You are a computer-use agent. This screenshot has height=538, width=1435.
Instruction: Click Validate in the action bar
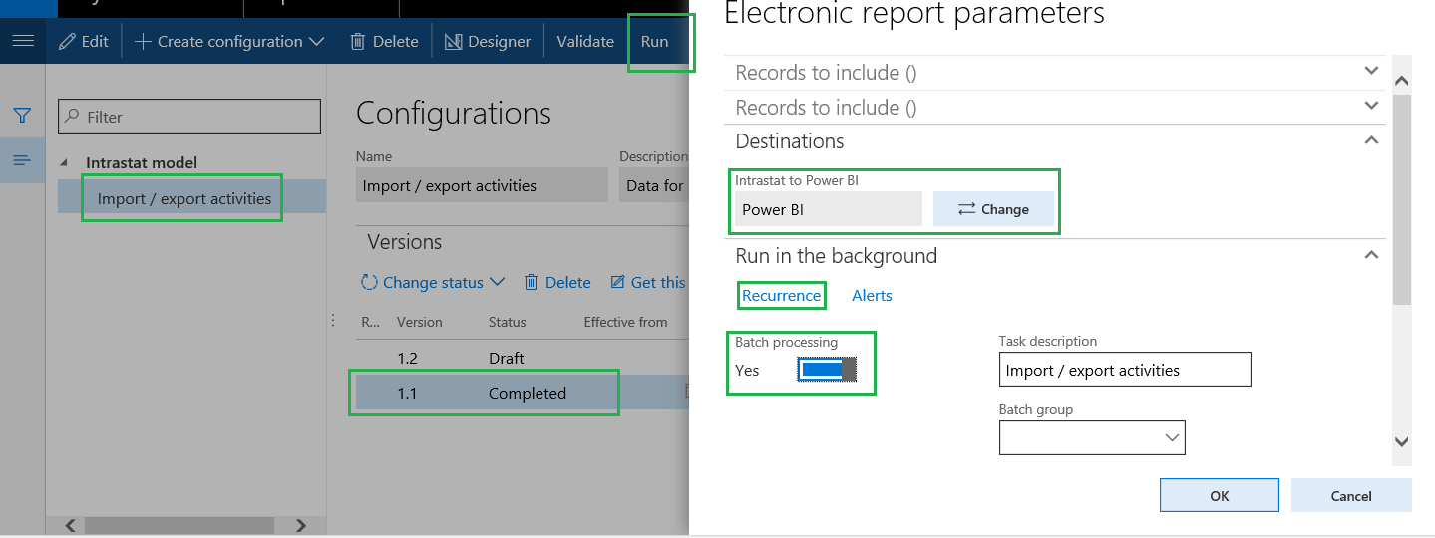point(585,41)
